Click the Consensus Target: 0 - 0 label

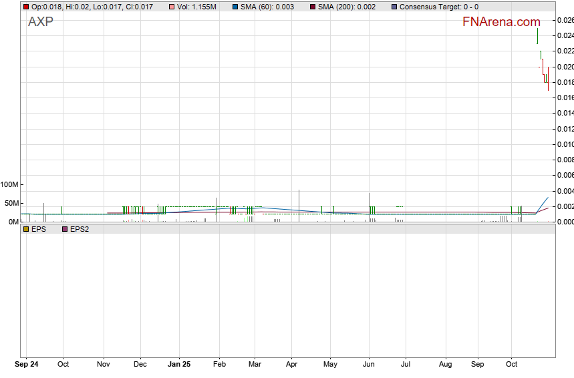pyautogui.click(x=438, y=7)
